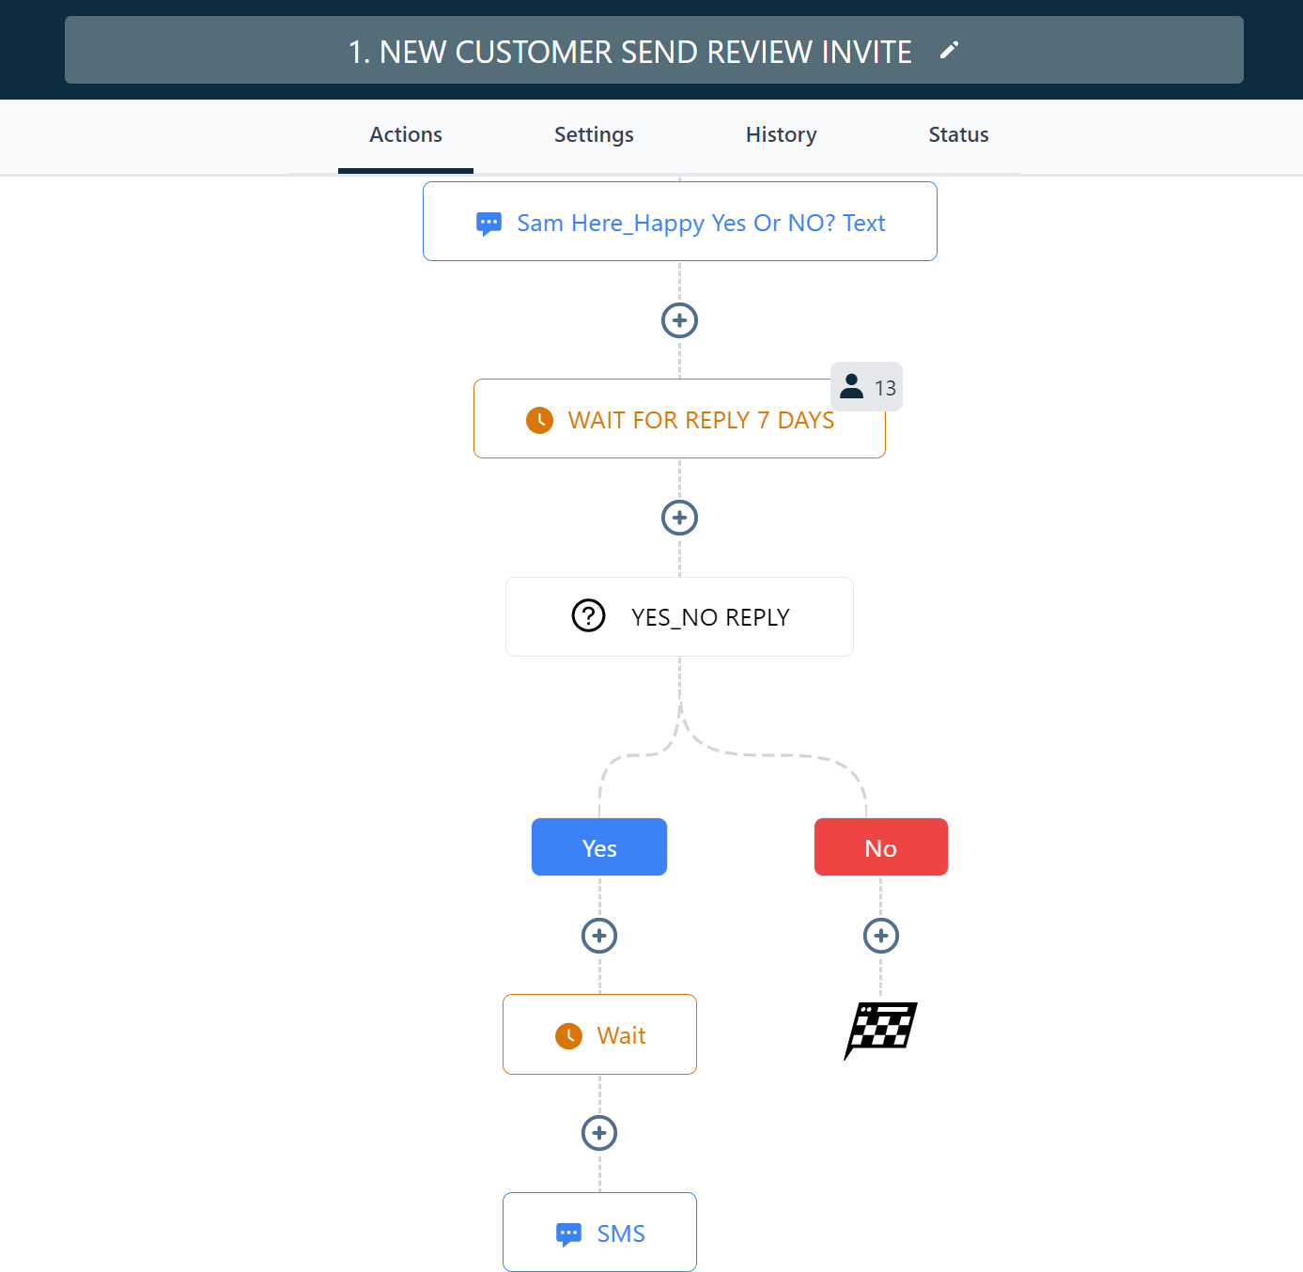Click the red No branch button
This screenshot has height=1272, width=1303.
pos(881,847)
